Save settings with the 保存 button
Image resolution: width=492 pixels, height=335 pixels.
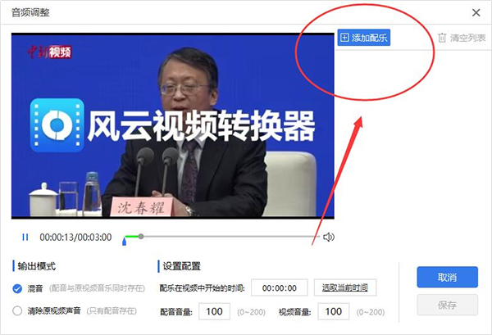[x=447, y=306]
